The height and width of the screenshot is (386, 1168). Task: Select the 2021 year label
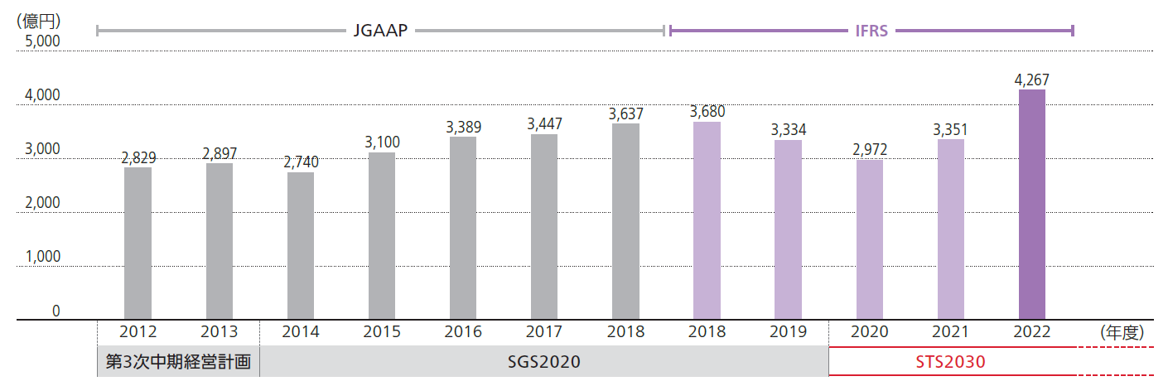pyautogui.click(x=950, y=332)
